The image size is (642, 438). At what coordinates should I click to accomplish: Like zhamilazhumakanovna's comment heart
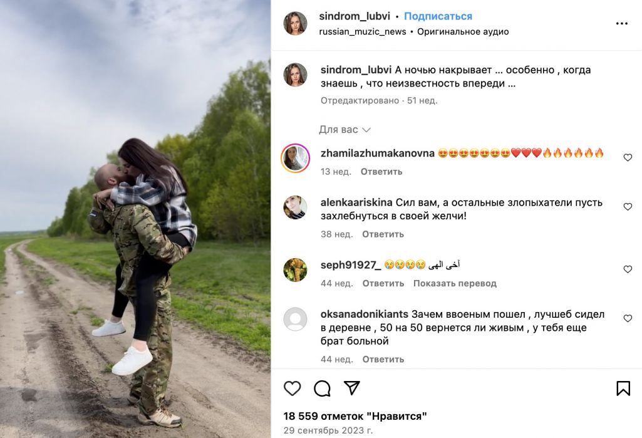(x=628, y=158)
